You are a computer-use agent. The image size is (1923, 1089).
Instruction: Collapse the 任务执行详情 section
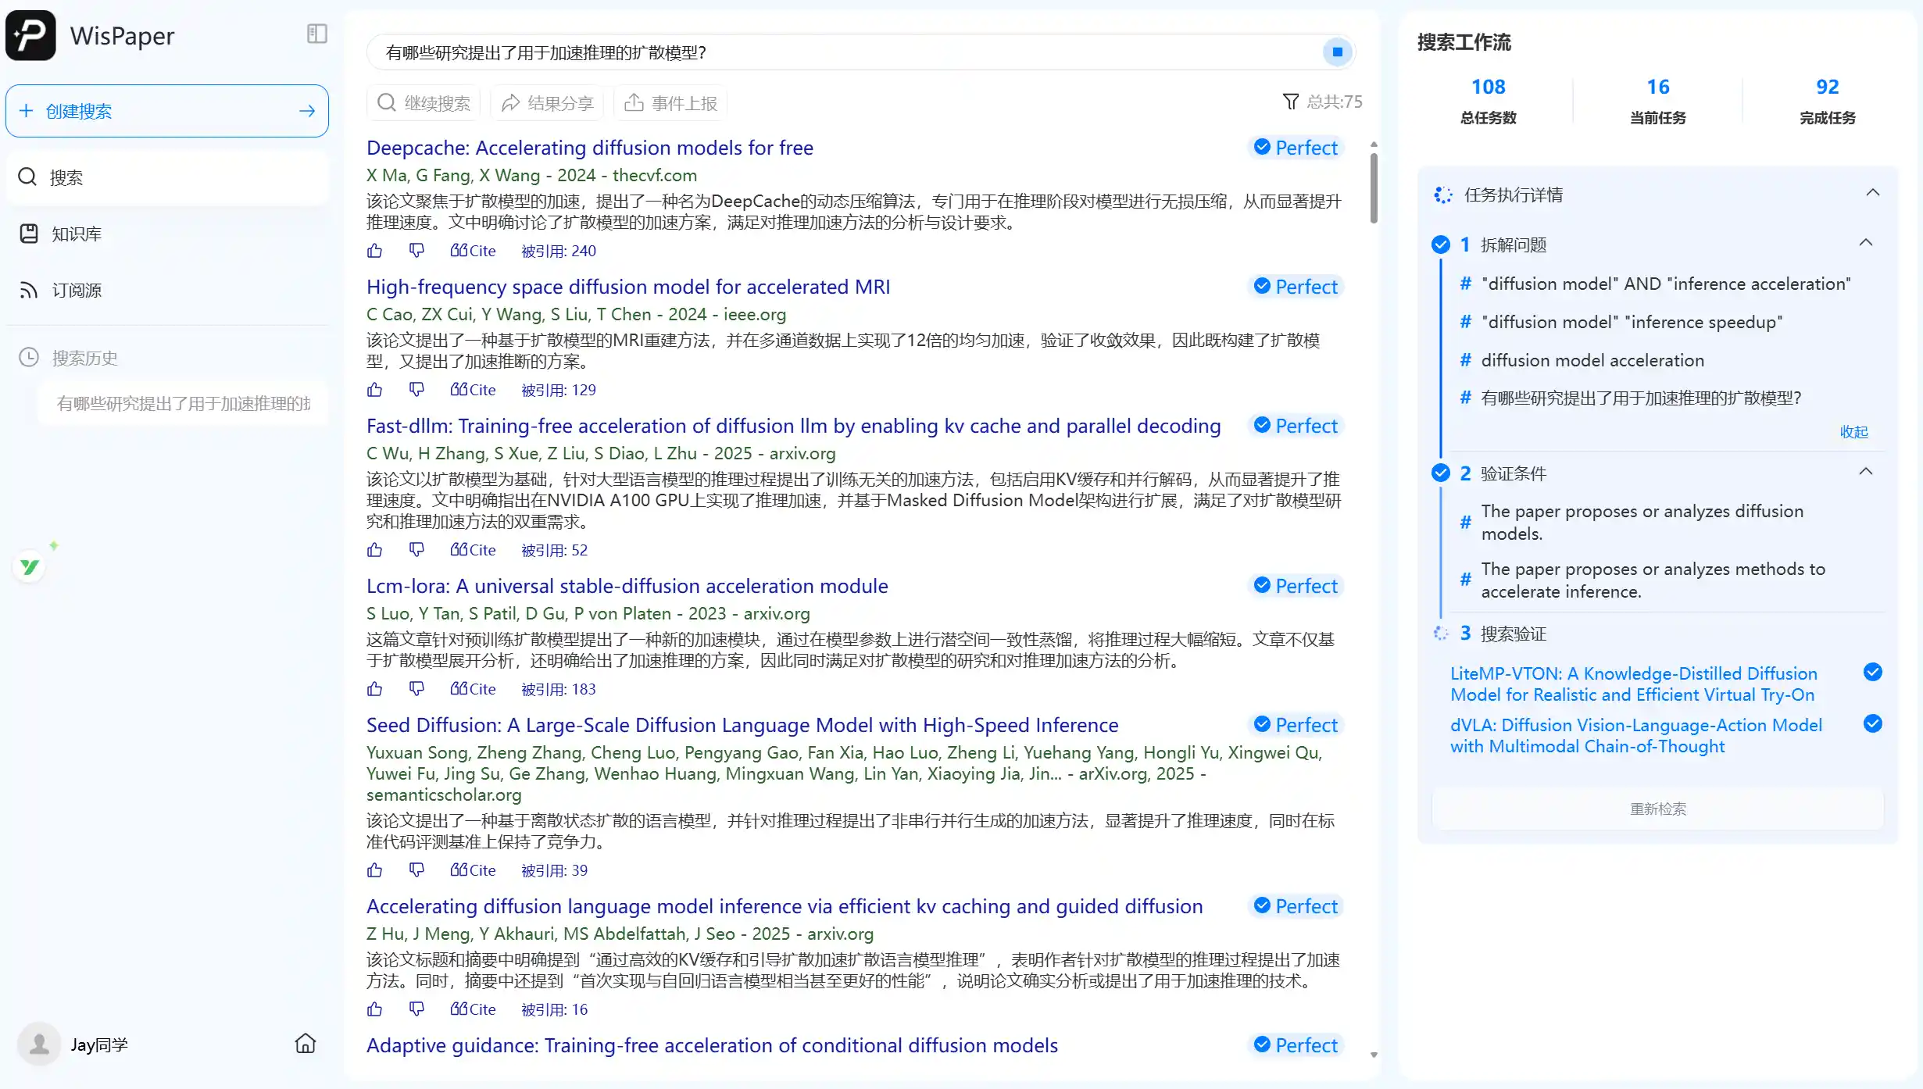[x=1872, y=194]
